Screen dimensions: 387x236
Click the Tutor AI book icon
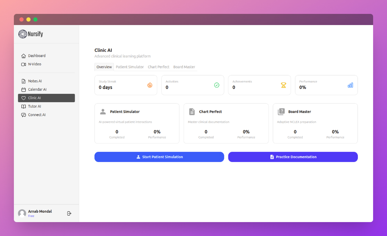click(24, 106)
